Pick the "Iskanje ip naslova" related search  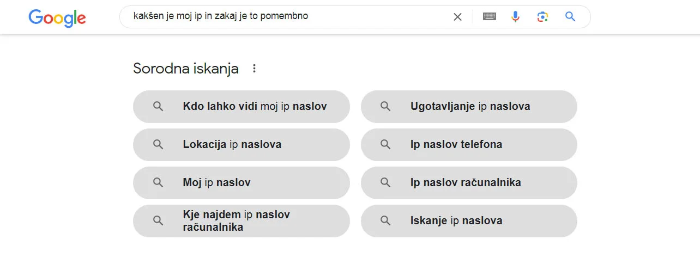point(456,221)
